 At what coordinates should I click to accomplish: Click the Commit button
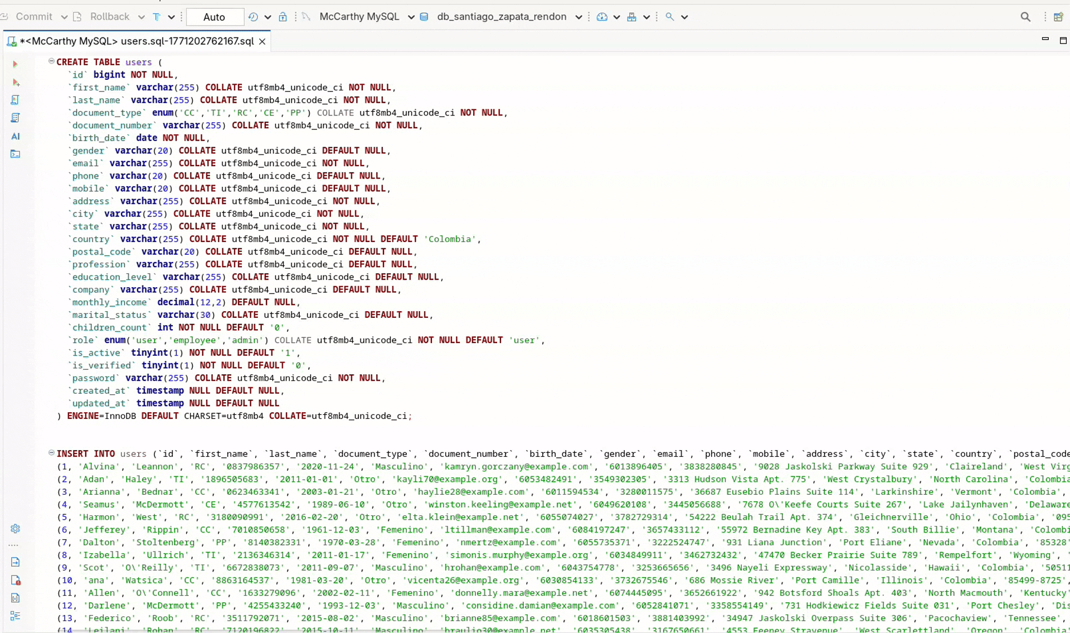click(x=35, y=17)
